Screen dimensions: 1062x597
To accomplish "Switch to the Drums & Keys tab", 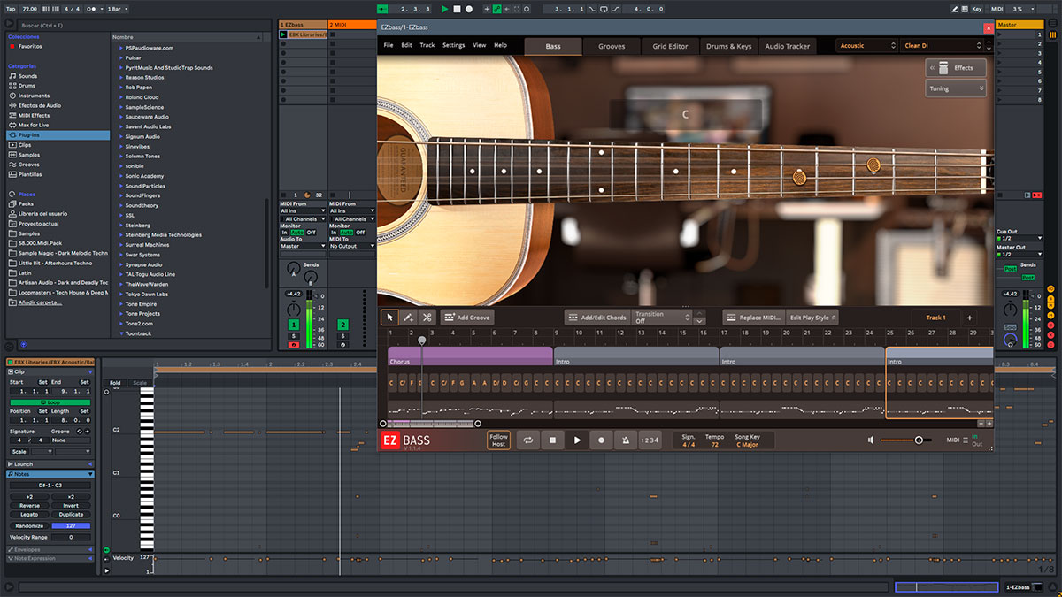I will pos(728,46).
